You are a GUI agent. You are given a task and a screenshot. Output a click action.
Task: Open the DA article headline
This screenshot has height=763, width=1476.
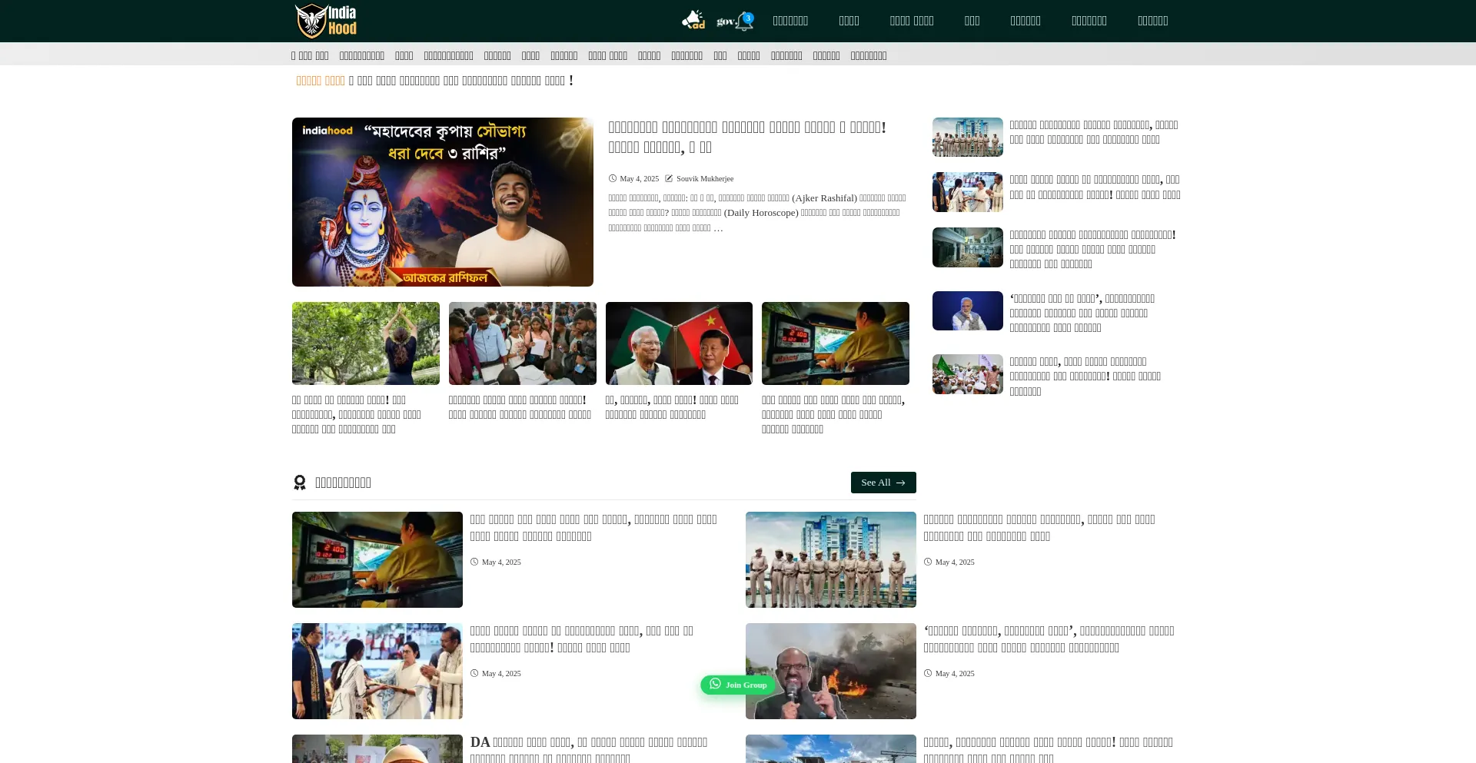[x=588, y=742]
